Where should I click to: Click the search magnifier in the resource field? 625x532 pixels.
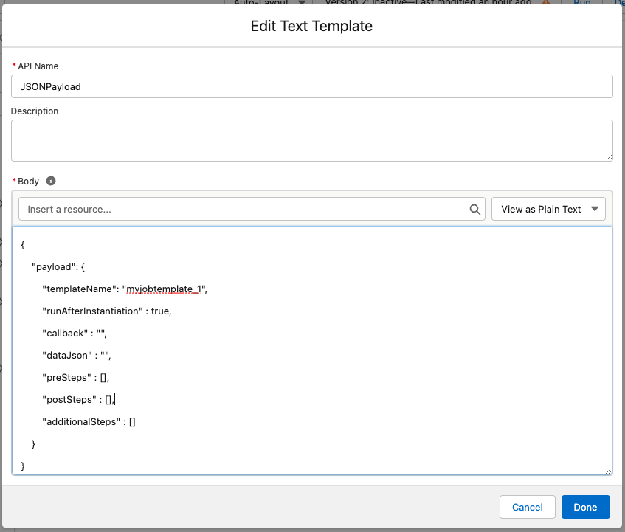coord(474,209)
